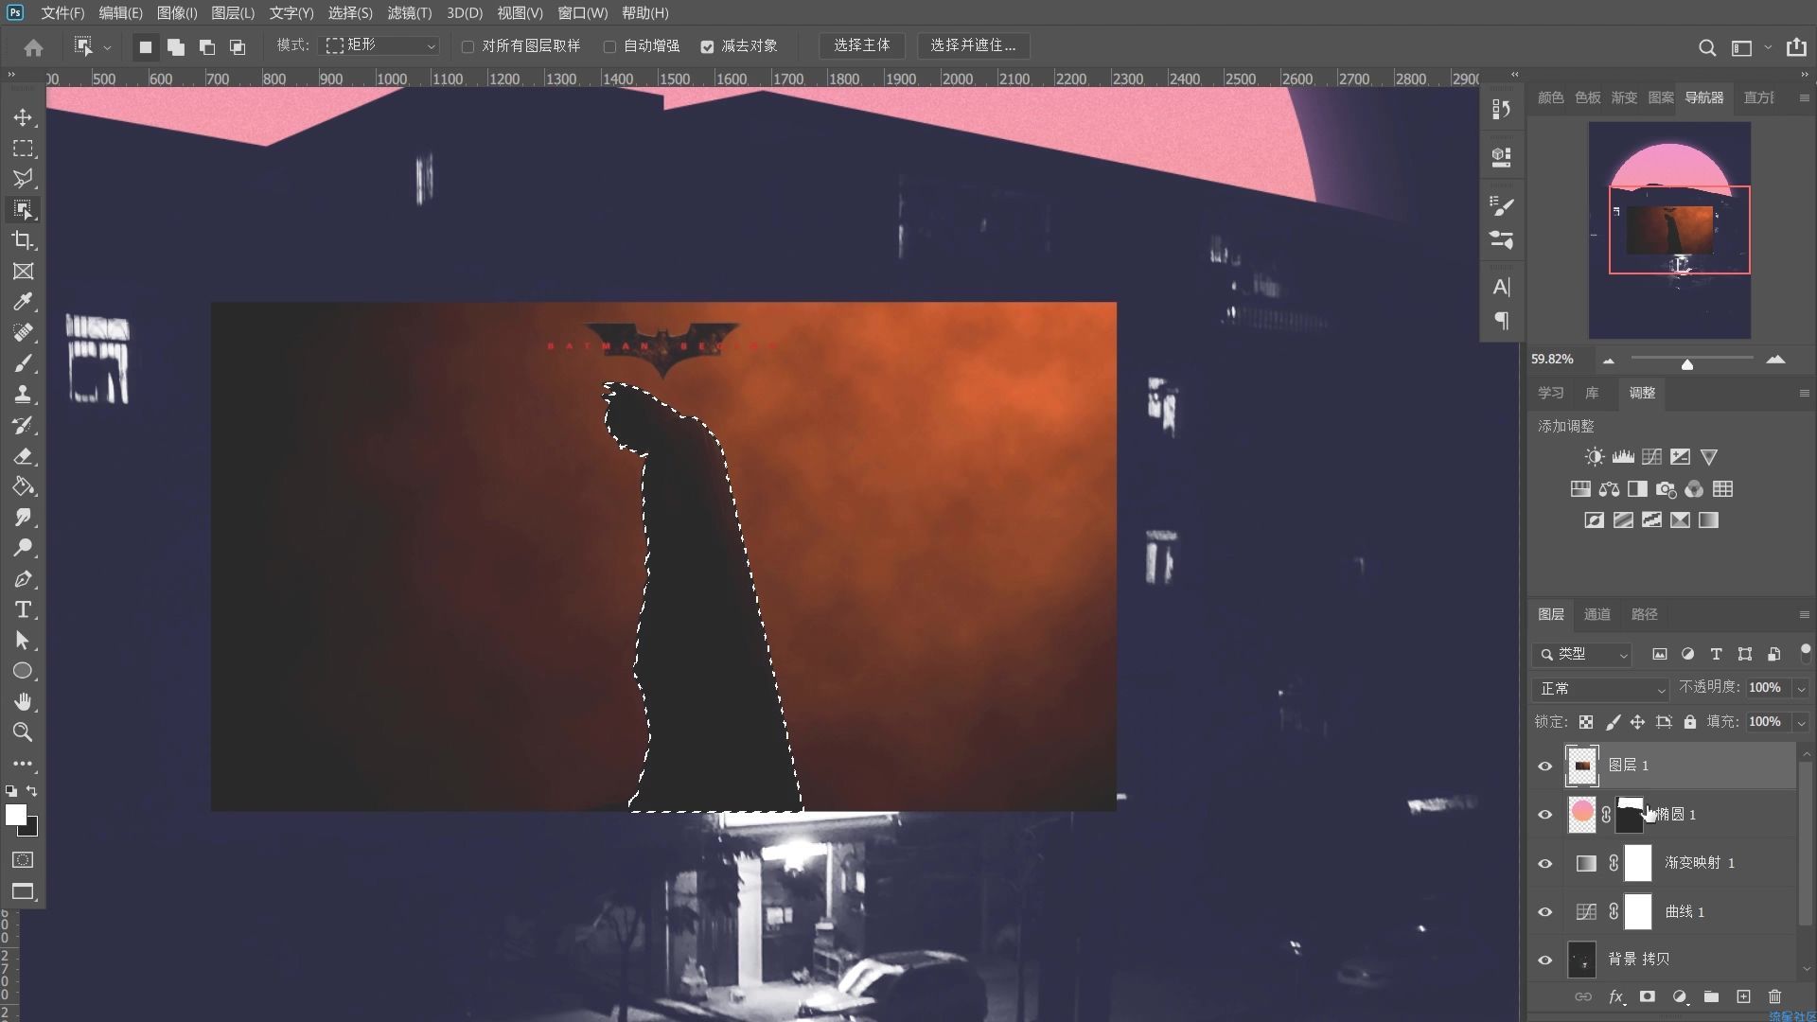The image size is (1817, 1022).
Task: Add a Curves adjustment from the panel
Action: click(1651, 457)
